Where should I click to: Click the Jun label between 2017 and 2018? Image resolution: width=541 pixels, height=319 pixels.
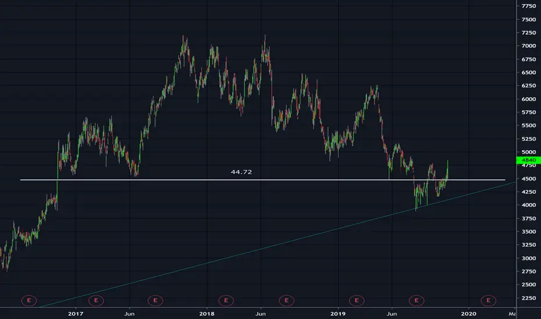point(129,313)
